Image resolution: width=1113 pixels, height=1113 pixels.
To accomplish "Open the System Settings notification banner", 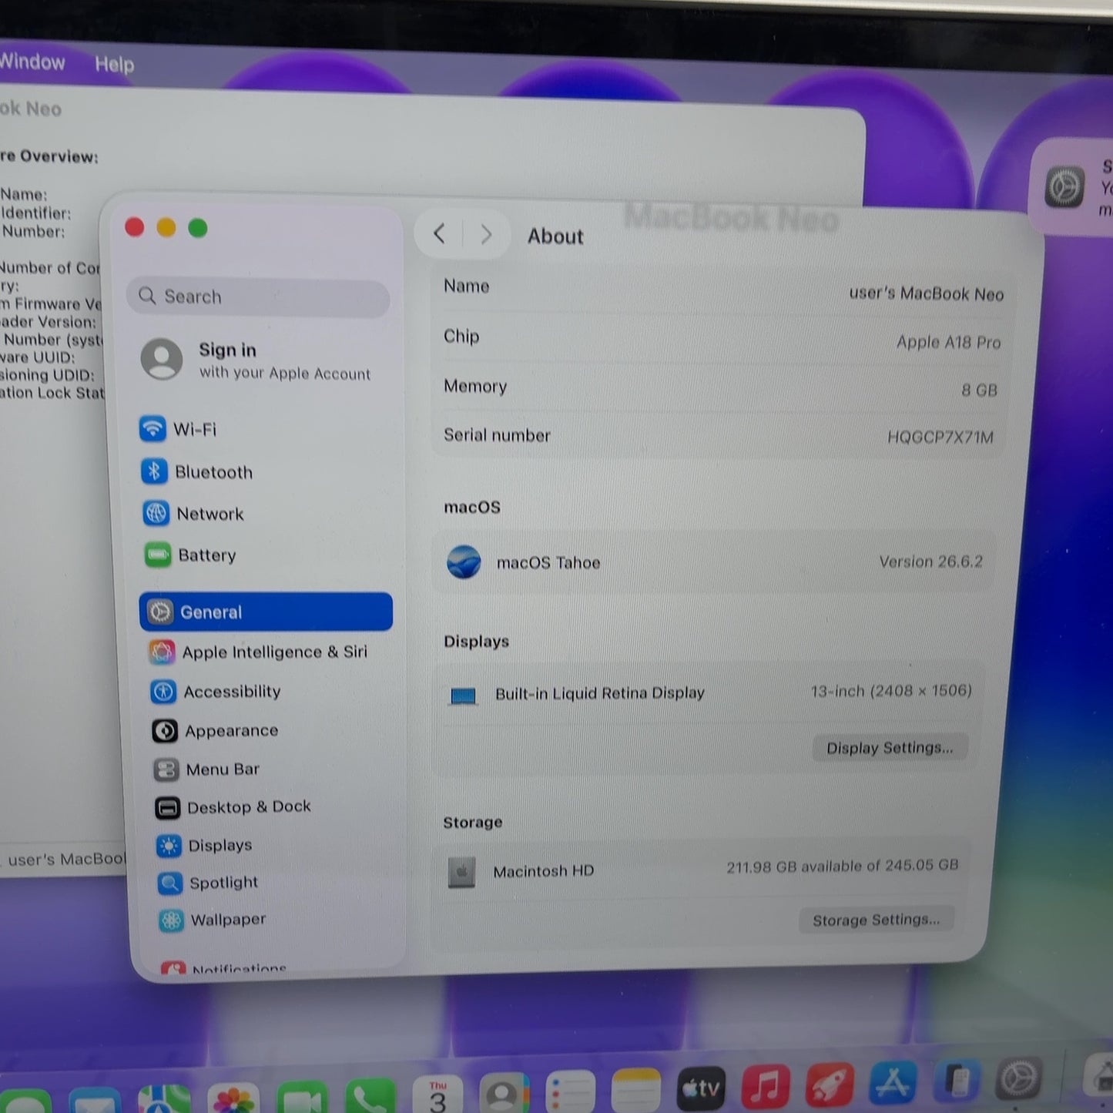I will pyautogui.click(x=1072, y=186).
